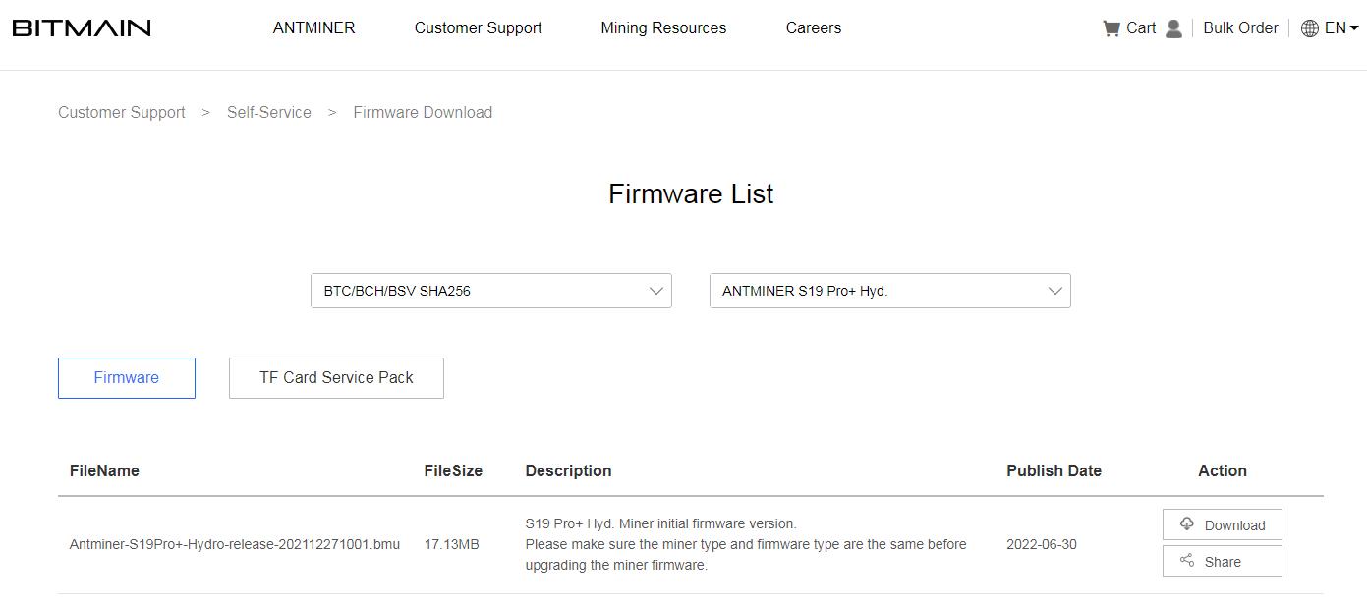Download the S19Pro+ Hydro firmware
Image resolution: width=1367 pixels, height=605 pixels.
[1223, 524]
